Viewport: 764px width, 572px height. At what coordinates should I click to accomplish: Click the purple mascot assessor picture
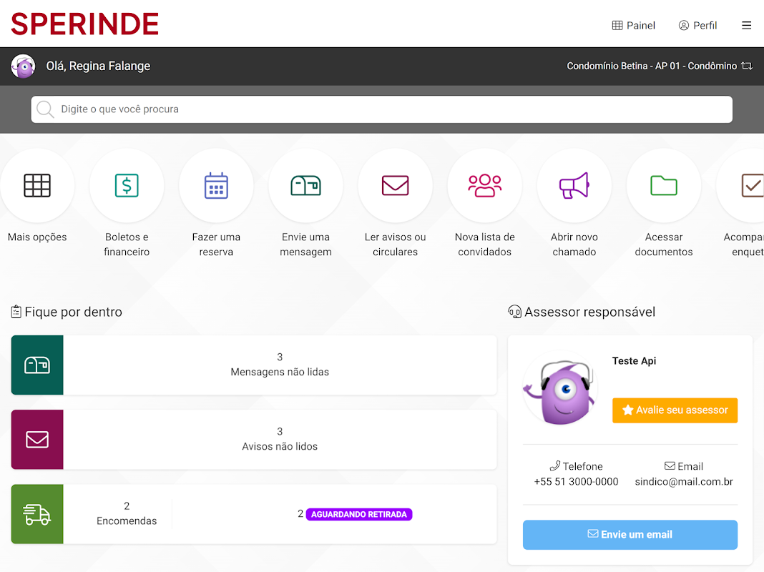pyautogui.click(x=560, y=388)
